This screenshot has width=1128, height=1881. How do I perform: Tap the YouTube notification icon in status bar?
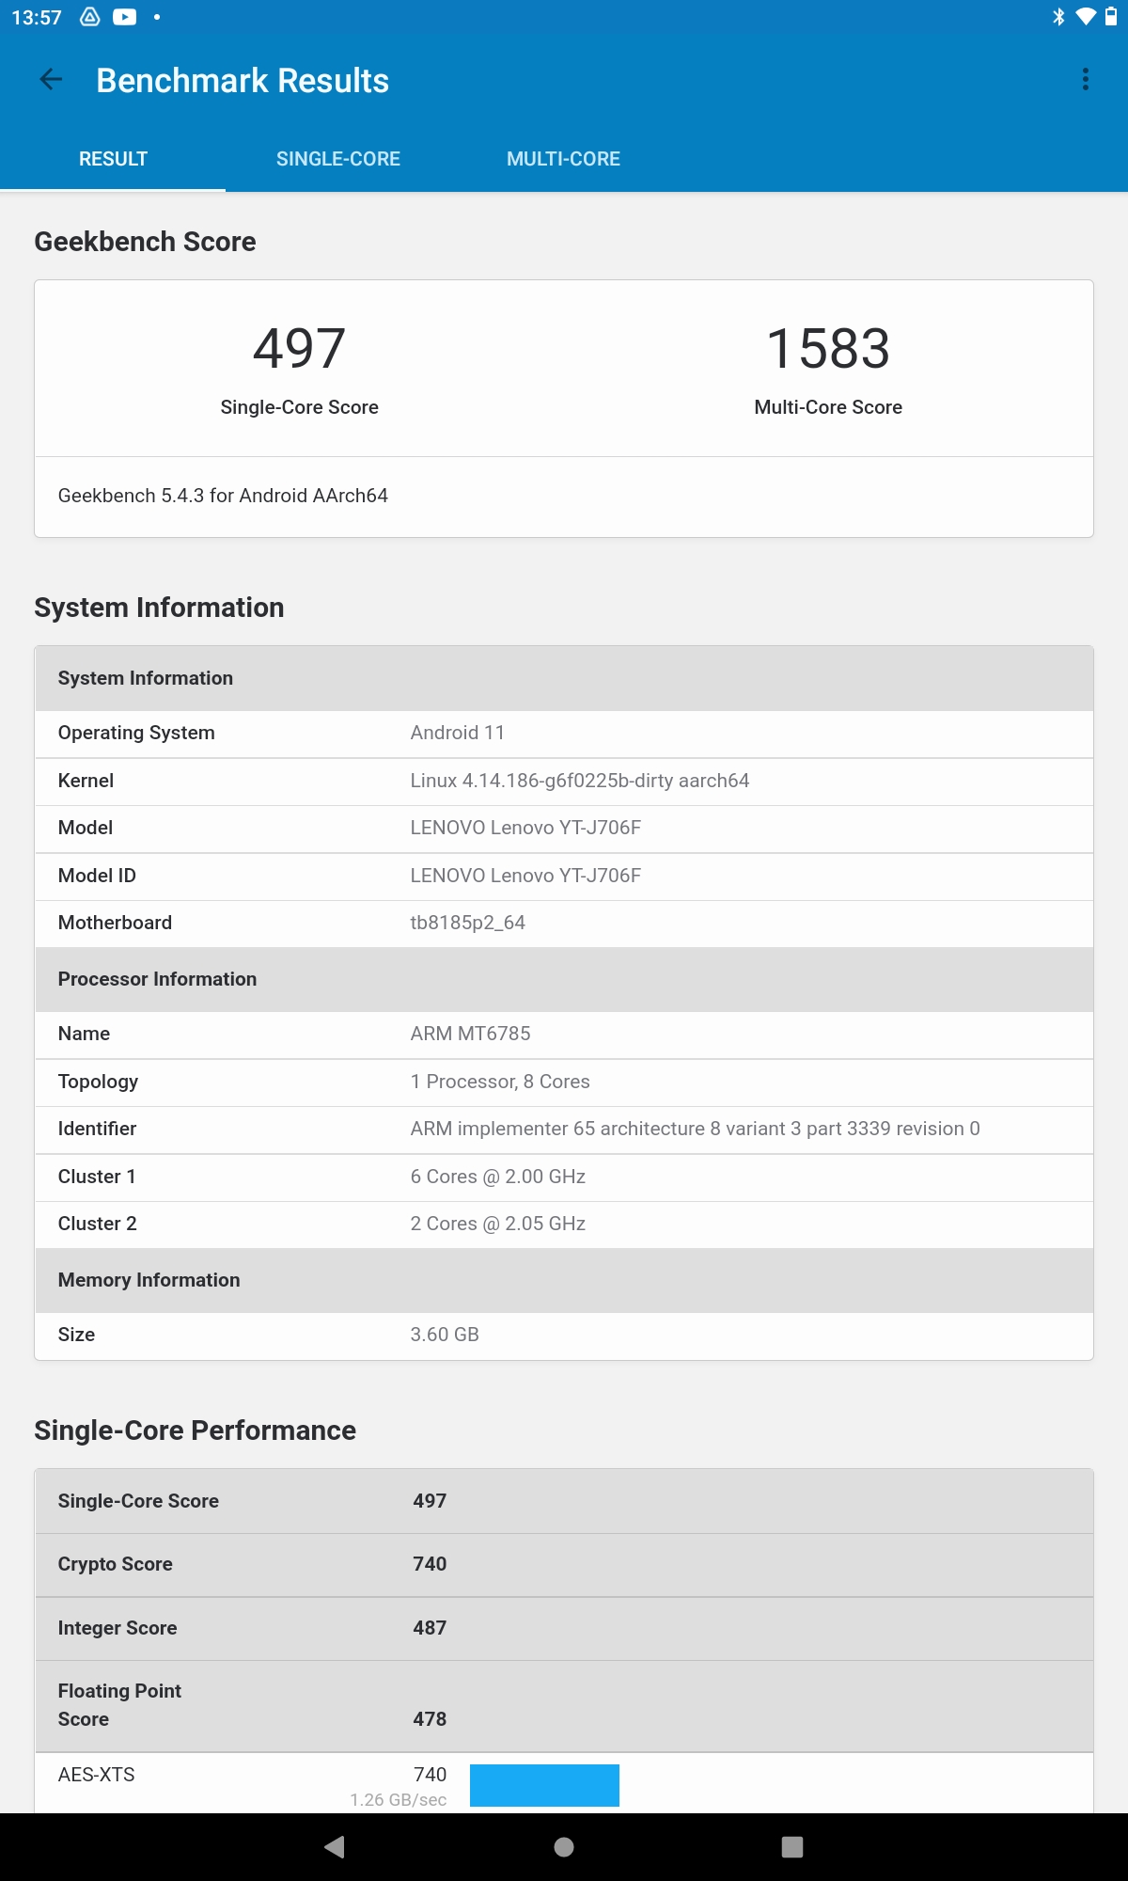point(124,17)
